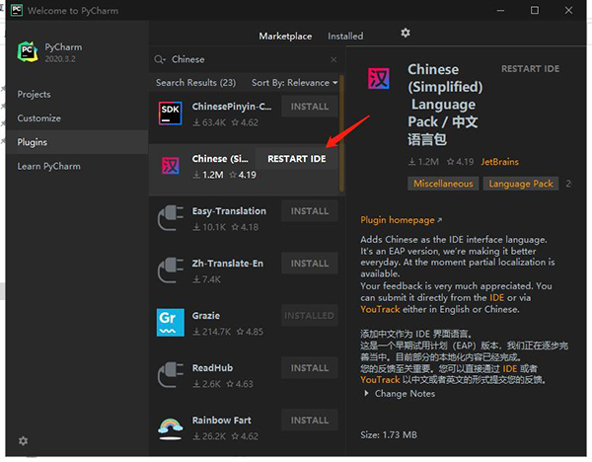Open the plugins settings gear icon
The height and width of the screenshot is (462, 592).
tap(406, 33)
